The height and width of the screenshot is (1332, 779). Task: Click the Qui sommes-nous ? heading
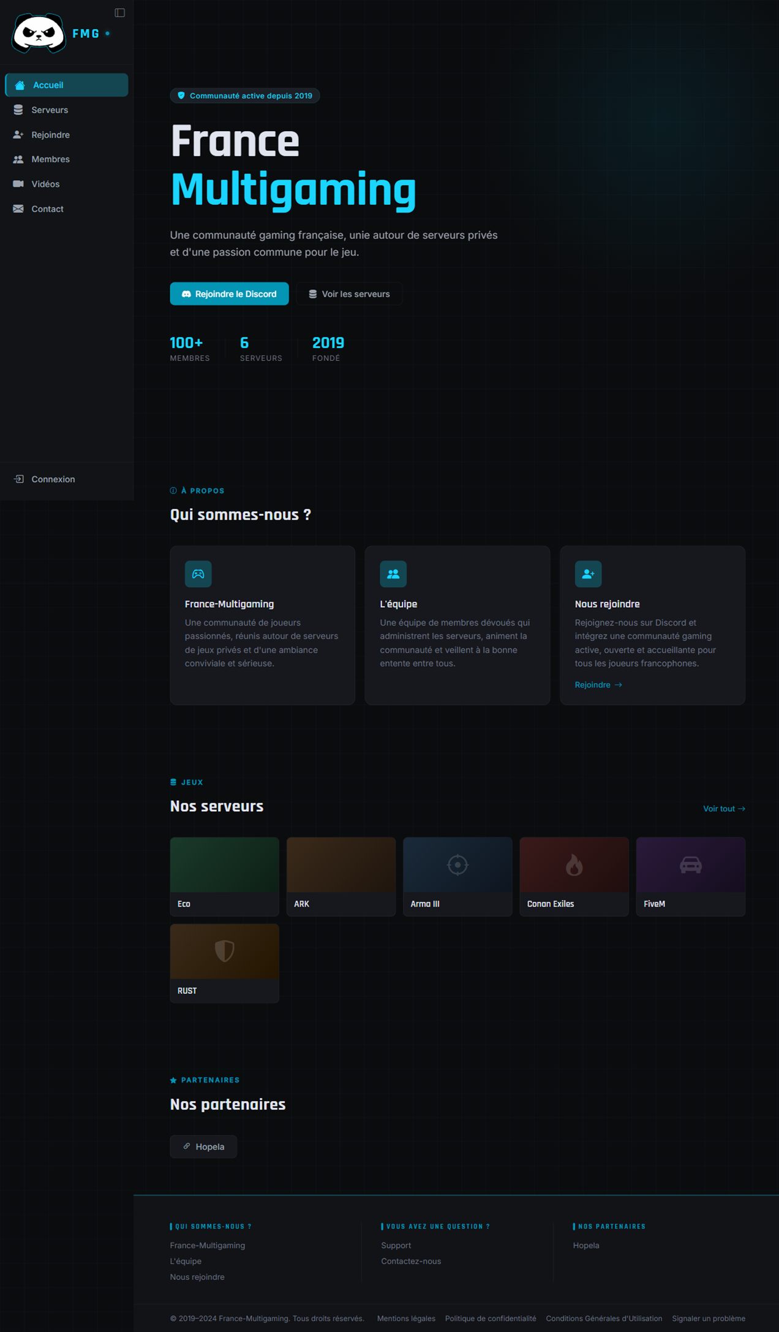click(241, 515)
